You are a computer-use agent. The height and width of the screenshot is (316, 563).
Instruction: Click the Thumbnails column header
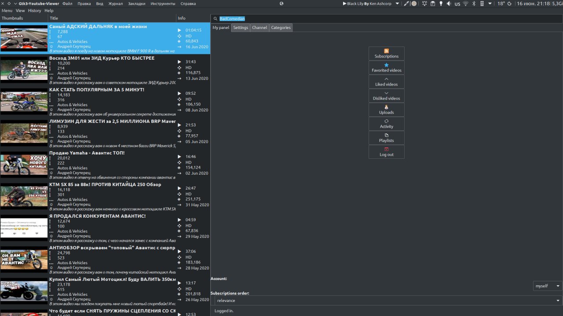tap(24, 18)
